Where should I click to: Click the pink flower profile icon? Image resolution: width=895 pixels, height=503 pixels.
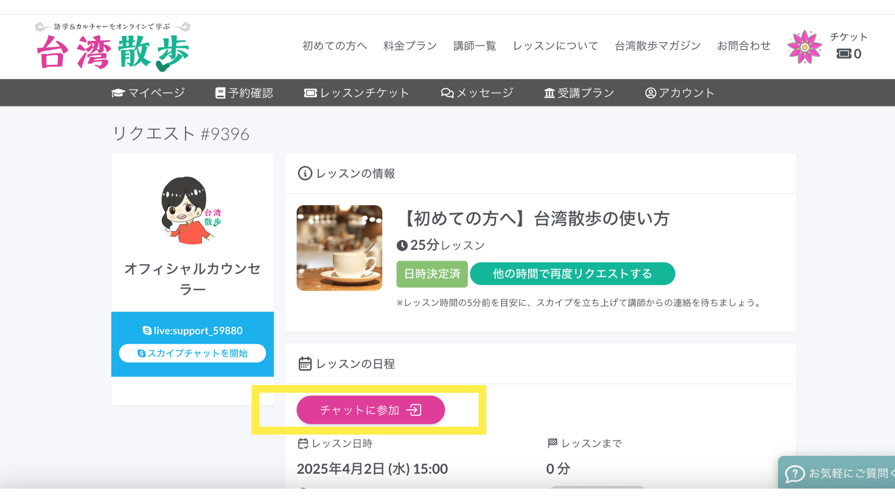804,47
